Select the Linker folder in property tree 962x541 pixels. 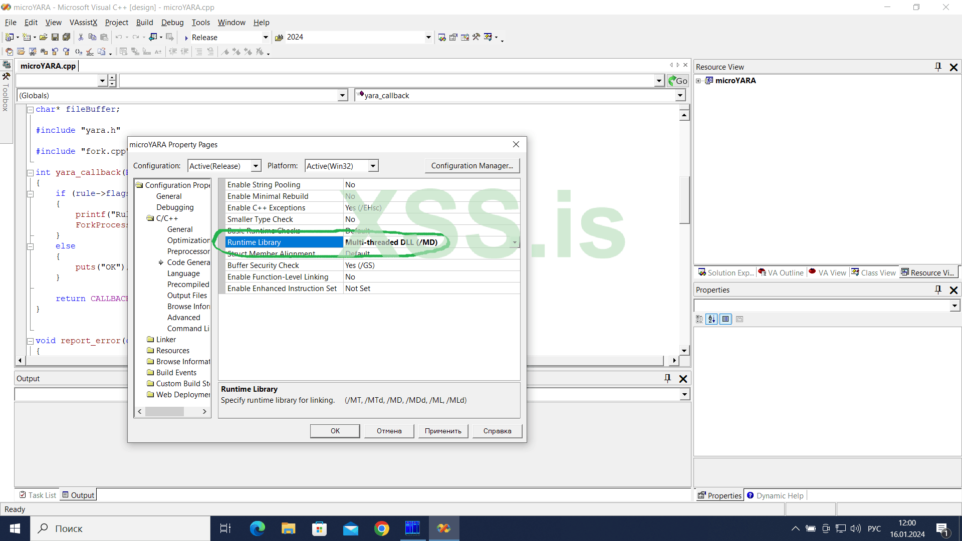pos(166,340)
